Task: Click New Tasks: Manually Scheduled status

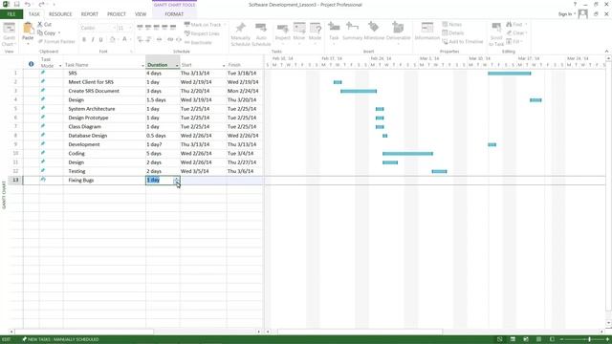Action: click(60, 339)
